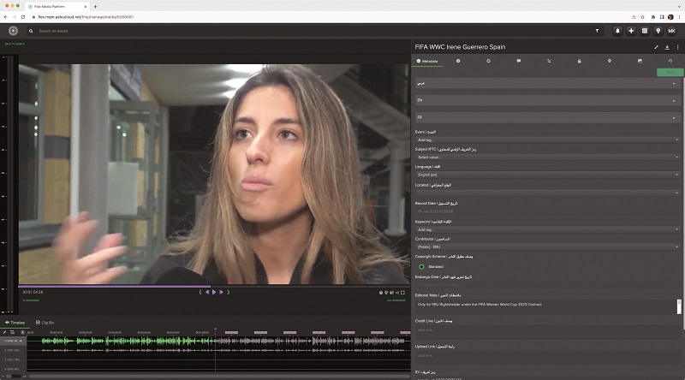Step back one frame

click(207, 292)
